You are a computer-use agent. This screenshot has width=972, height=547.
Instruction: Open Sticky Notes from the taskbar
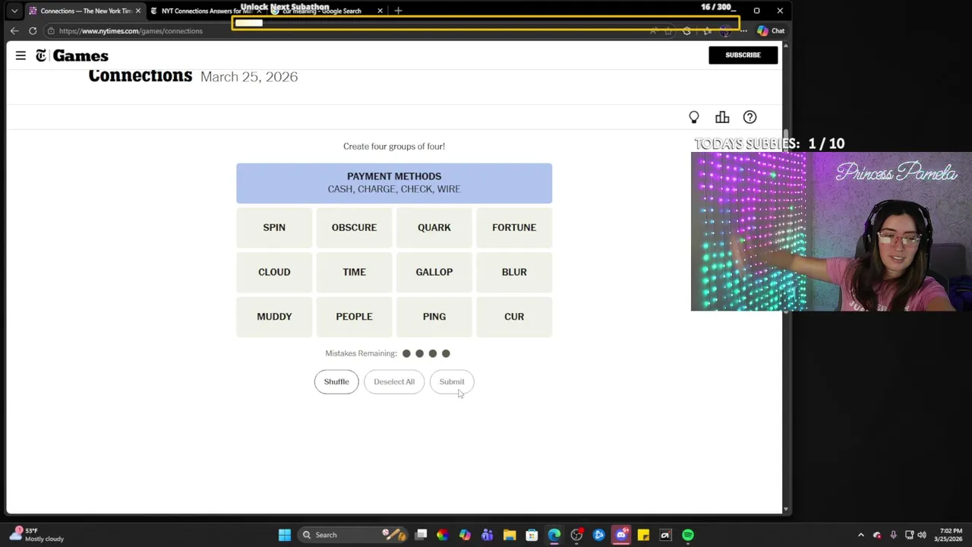(643, 535)
